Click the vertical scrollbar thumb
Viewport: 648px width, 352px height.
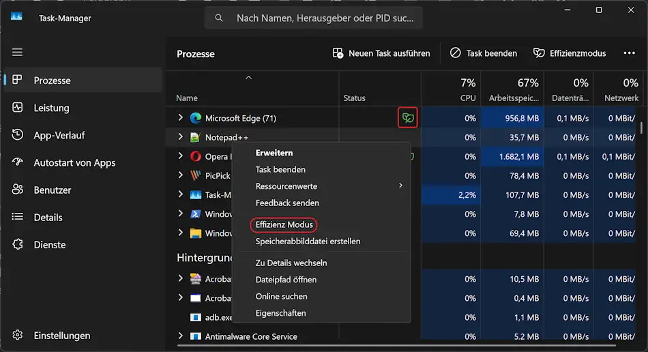coord(641,128)
